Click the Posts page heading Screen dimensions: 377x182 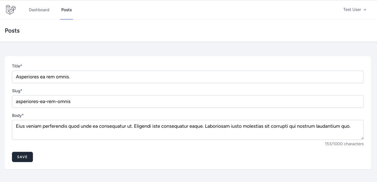[x=12, y=31]
